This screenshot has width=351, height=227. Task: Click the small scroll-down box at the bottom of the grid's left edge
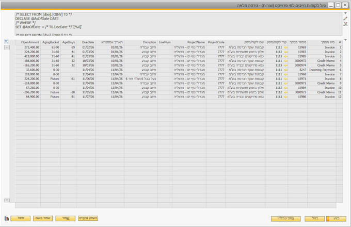point(7,200)
